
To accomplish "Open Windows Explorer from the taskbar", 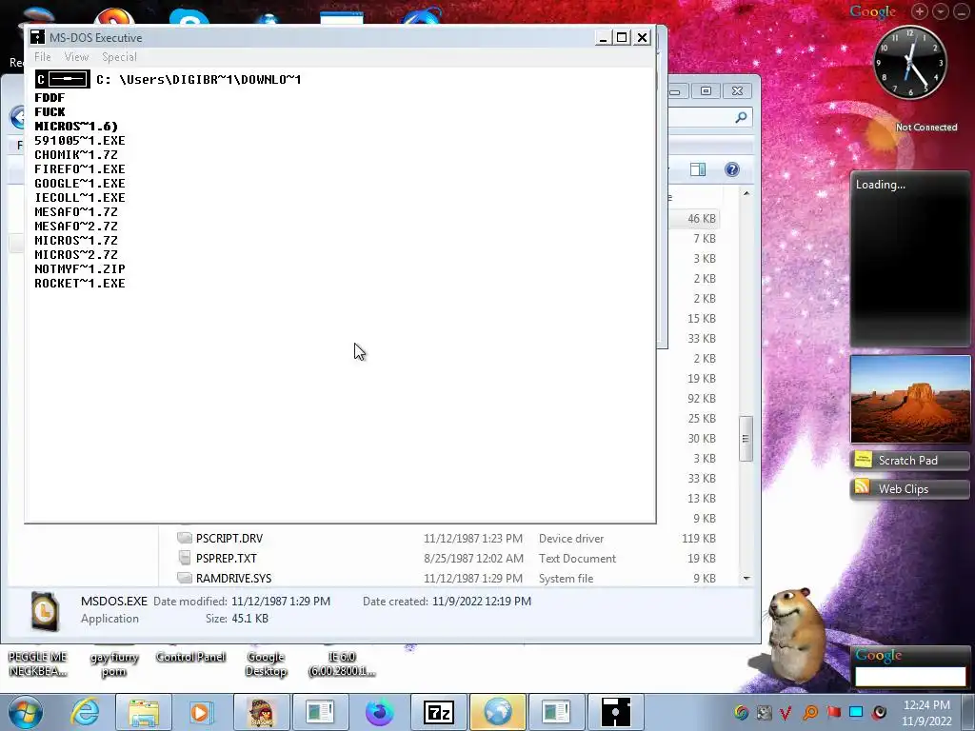I will (144, 712).
